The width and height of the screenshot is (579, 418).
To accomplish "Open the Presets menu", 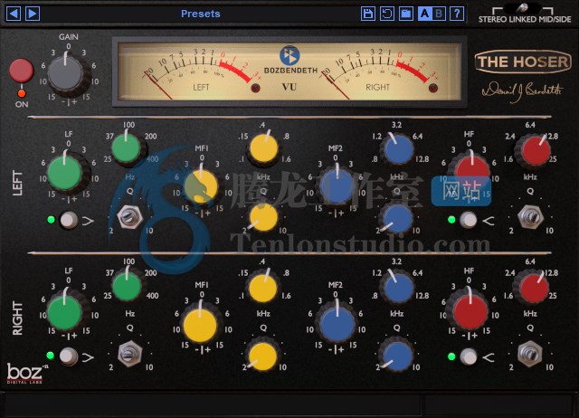I will (201, 14).
